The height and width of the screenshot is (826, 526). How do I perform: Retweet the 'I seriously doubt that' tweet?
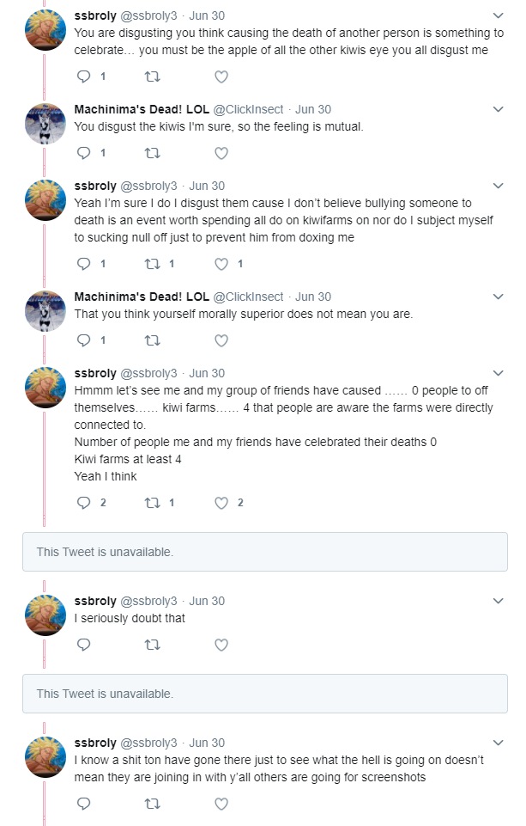point(153,645)
